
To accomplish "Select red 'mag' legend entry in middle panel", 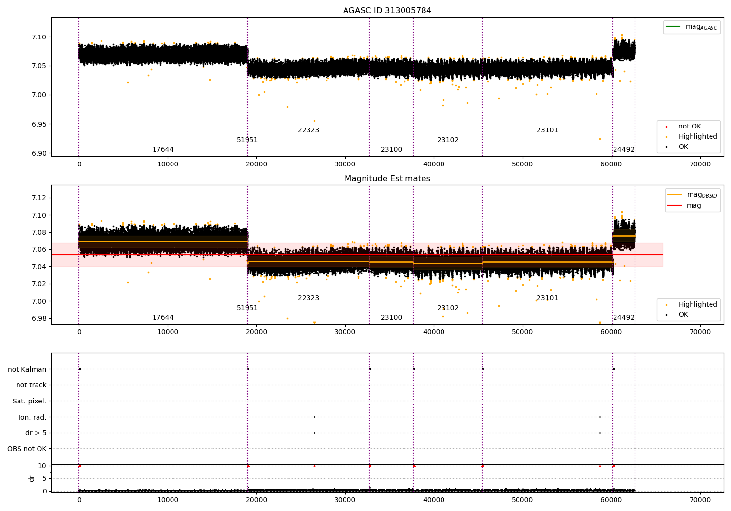I will (x=684, y=206).
